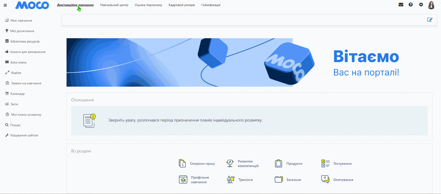Click the clipboard icon for Мої плани розвитку
This screenshot has height=194, width=441.
7,114
